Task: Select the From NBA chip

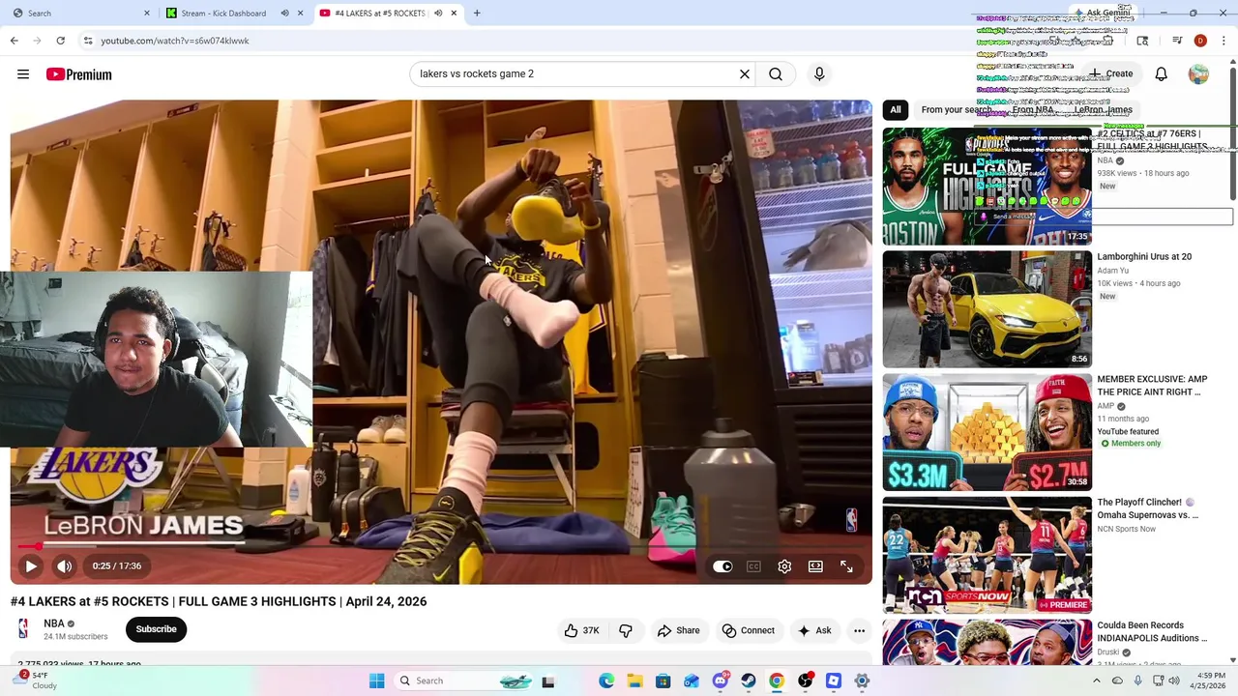Action: [x=1033, y=109]
